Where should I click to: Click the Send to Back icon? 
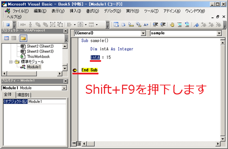coord(45,25)
